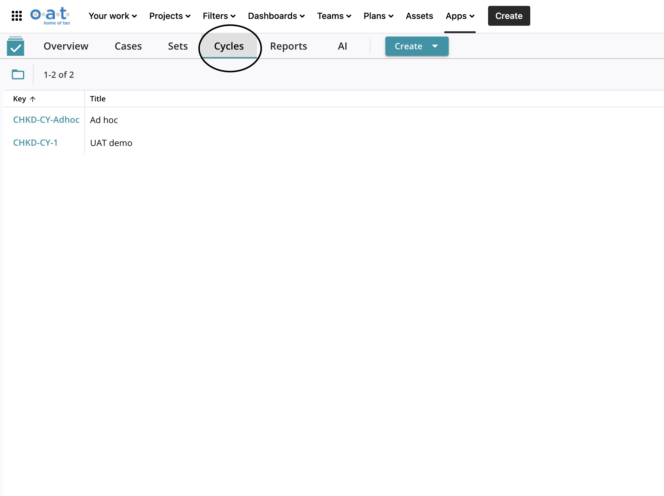
Task: Open the CHKD-CY-Adhoc cycle link
Action: 46,120
